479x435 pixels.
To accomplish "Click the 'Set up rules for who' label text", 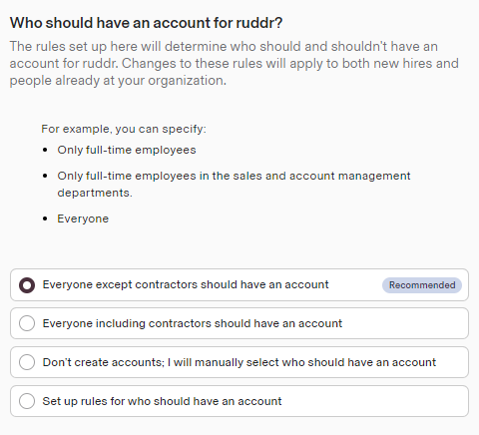I will click(162, 401).
